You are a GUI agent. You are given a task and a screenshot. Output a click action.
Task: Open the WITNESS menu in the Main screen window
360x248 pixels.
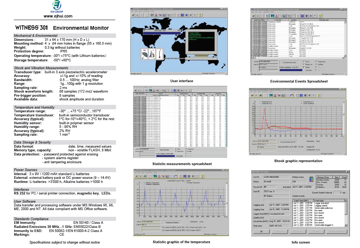pos(146,12)
